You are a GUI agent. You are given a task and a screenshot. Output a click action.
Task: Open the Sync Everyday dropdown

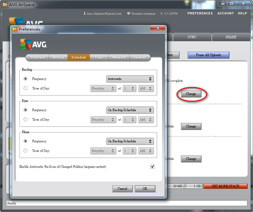coord(103,120)
